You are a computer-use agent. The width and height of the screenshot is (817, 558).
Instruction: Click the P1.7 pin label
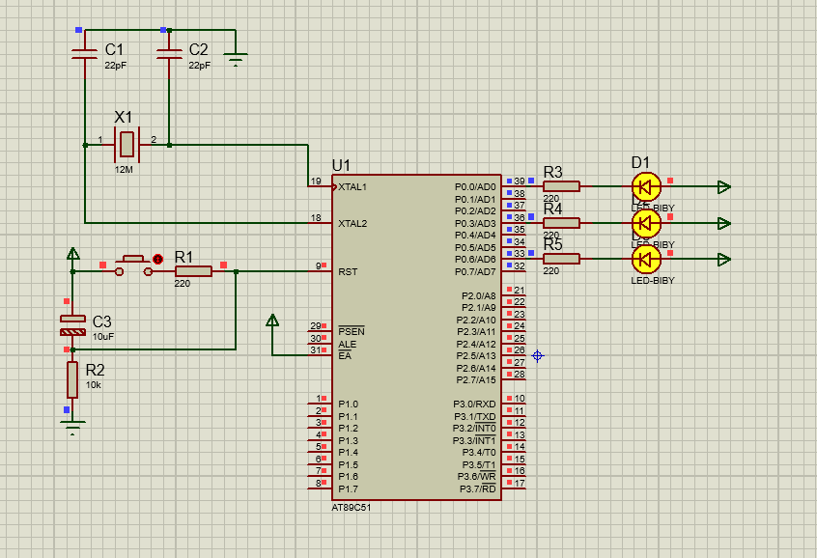click(x=348, y=488)
